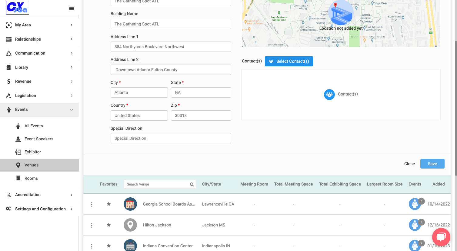Open options menu for Georgia School Boards row
The width and height of the screenshot is (457, 251).
click(x=92, y=204)
